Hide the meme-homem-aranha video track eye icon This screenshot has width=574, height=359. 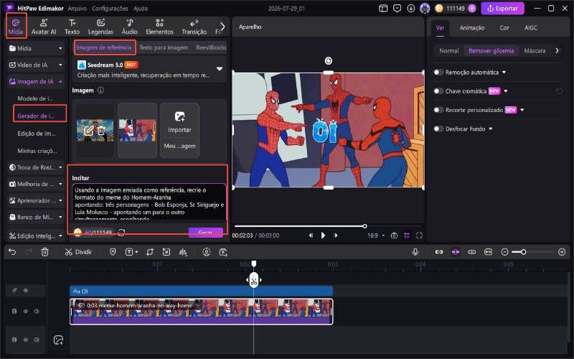pyautogui.click(x=26, y=312)
